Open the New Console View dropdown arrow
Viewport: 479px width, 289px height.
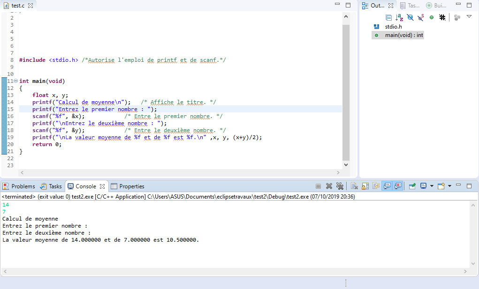(449, 186)
